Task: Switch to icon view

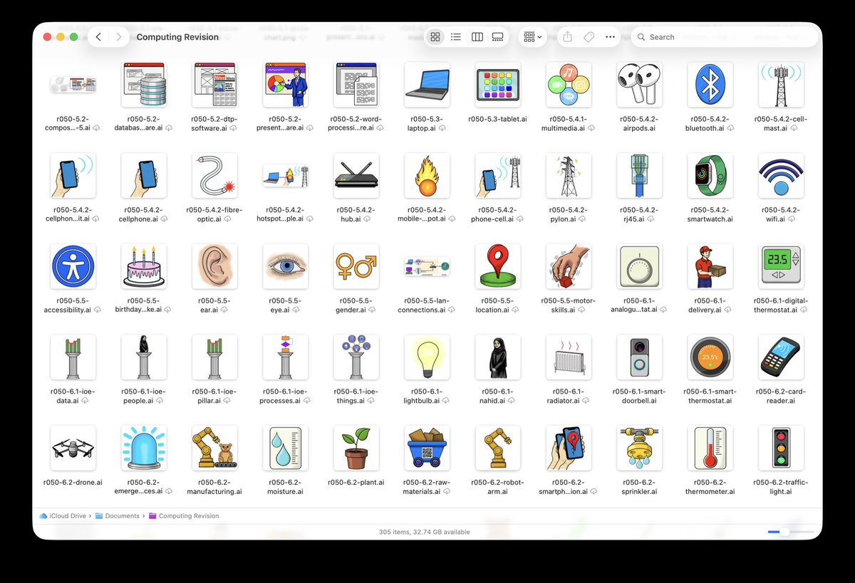Action: click(x=435, y=37)
